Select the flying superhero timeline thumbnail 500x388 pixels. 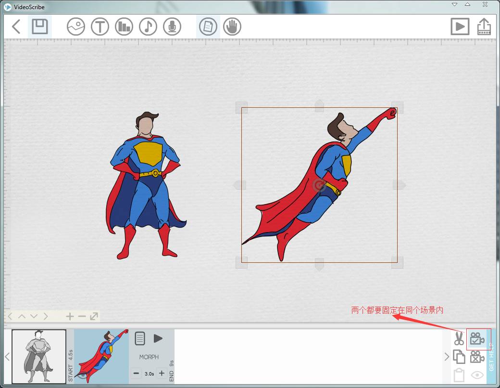(102, 357)
